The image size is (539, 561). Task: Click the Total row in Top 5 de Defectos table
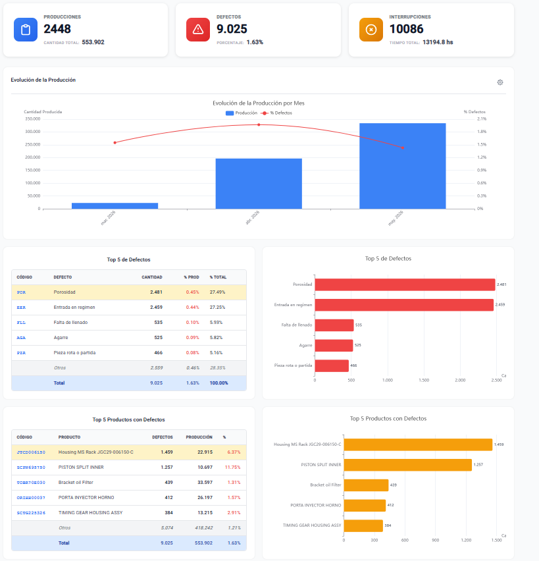pyautogui.click(x=129, y=383)
